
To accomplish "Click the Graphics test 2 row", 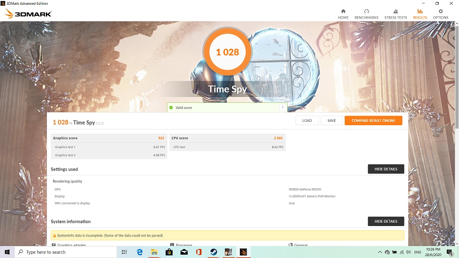I will pyautogui.click(x=109, y=155).
